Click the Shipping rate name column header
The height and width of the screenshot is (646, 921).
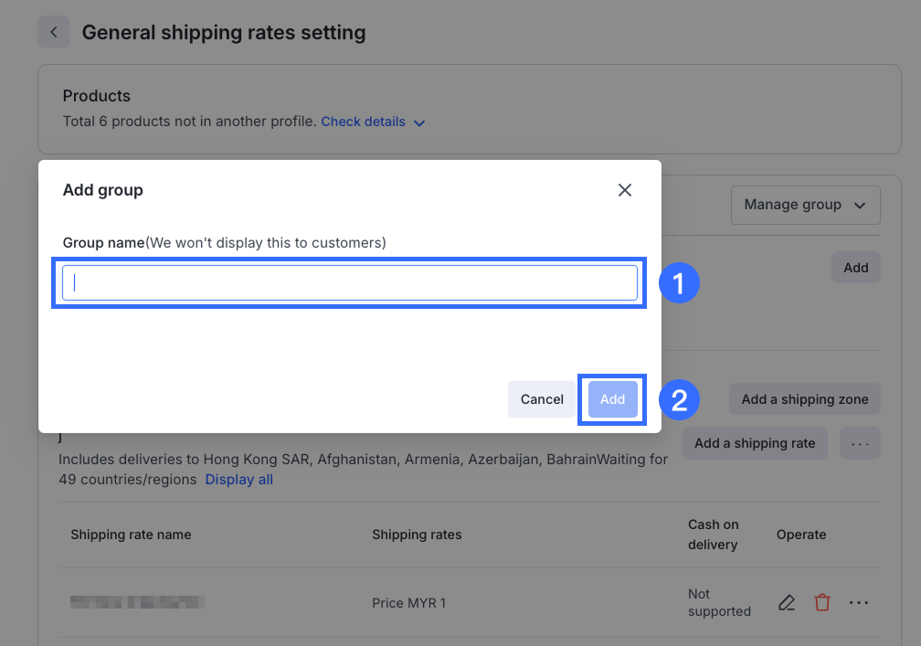coord(131,535)
